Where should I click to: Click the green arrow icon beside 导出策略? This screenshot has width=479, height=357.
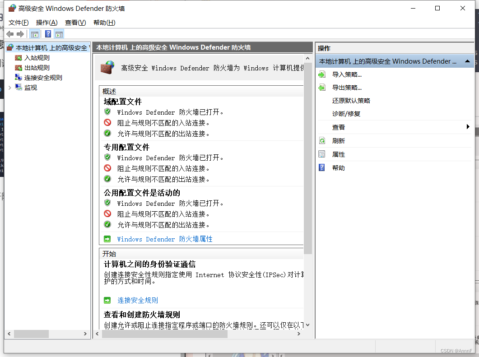point(322,88)
